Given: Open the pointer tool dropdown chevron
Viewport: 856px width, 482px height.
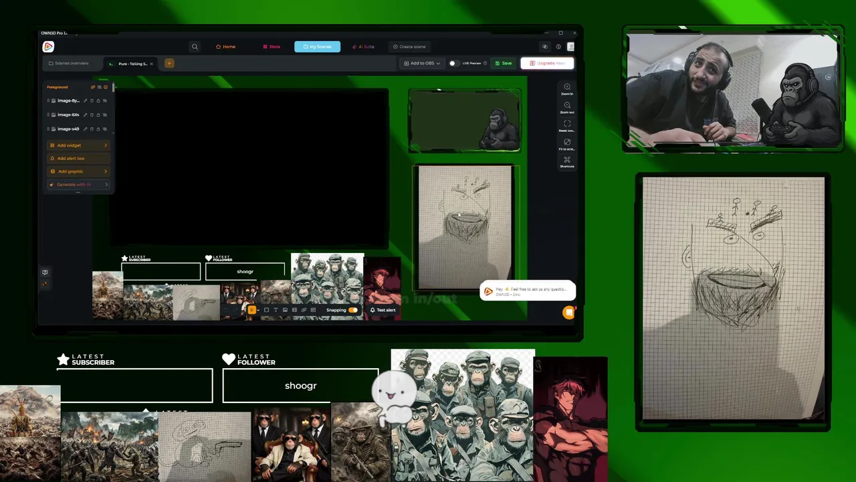Looking at the screenshot, I should tap(258, 310).
